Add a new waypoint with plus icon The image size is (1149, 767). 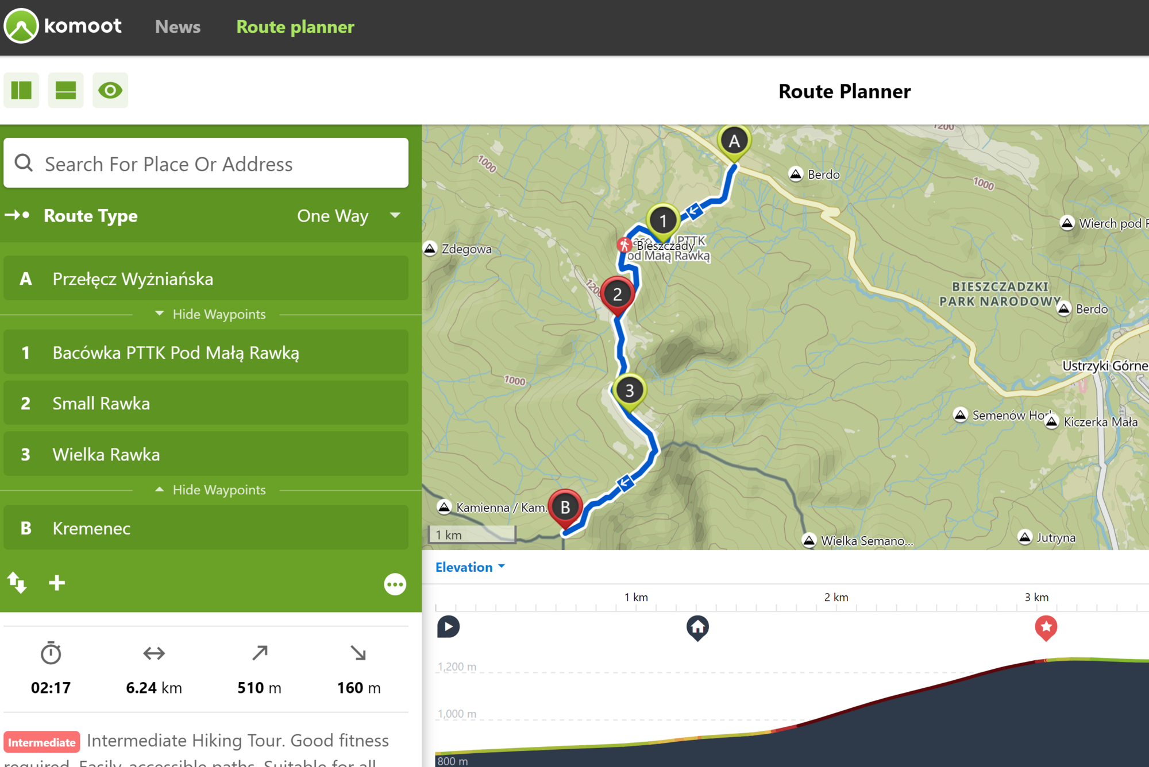[57, 583]
